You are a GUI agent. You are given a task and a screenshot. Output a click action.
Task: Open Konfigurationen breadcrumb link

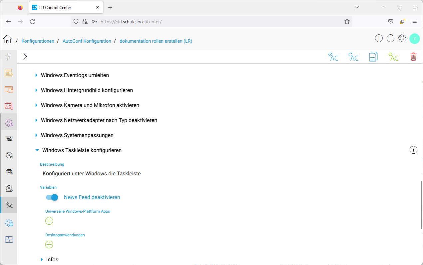pyautogui.click(x=38, y=41)
